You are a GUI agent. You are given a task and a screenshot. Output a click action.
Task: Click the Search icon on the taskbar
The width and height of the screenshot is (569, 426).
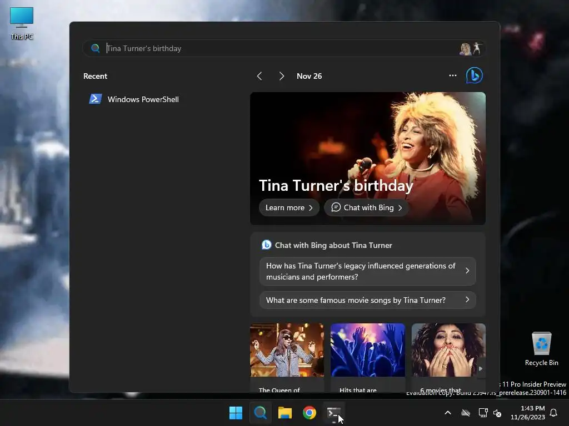click(x=260, y=413)
